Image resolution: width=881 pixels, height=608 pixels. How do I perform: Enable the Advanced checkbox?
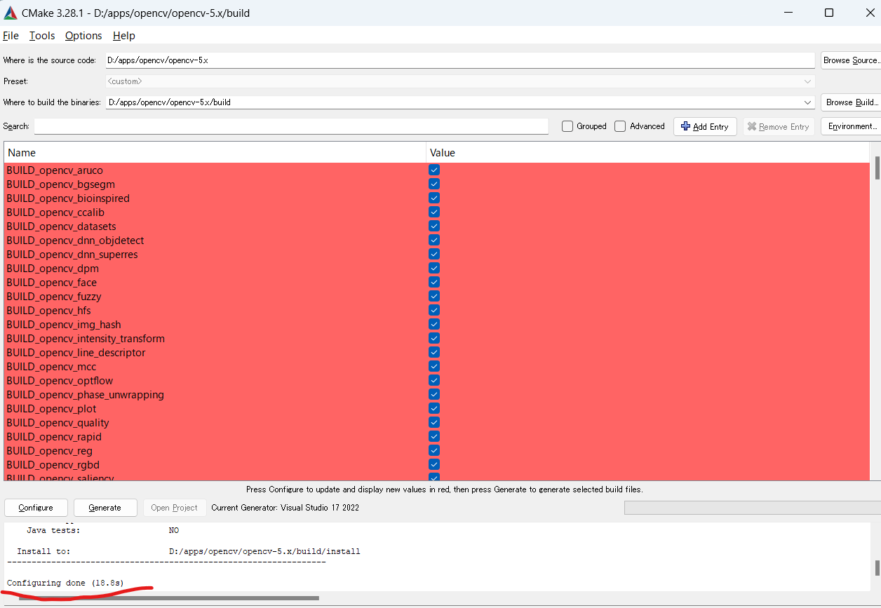(620, 126)
